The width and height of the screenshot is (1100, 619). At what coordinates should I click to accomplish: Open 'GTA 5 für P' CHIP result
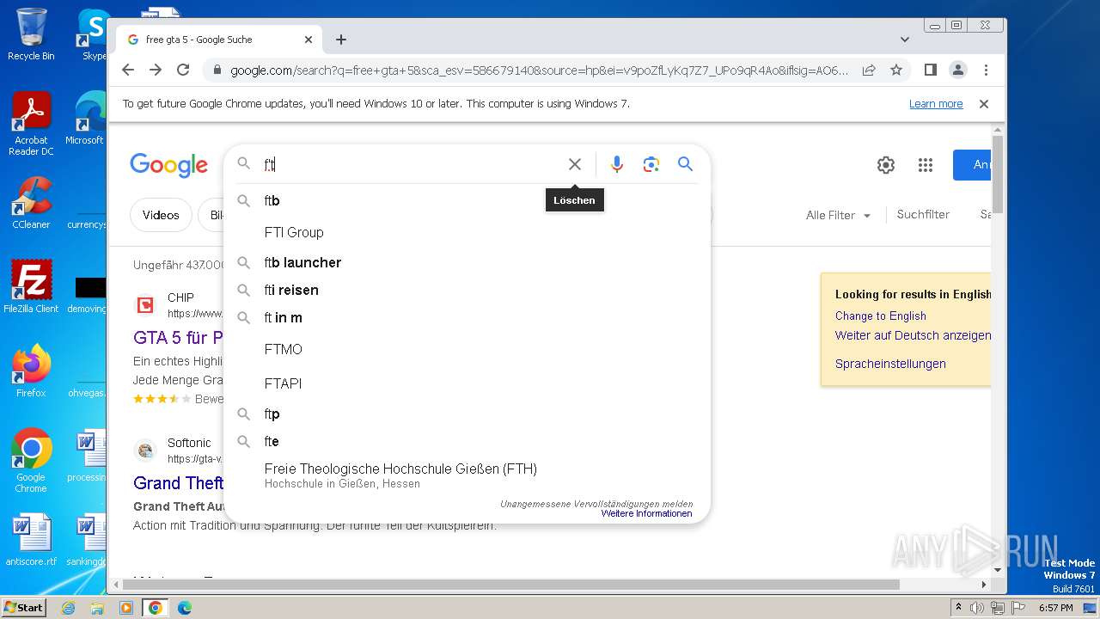coord(179,337)
